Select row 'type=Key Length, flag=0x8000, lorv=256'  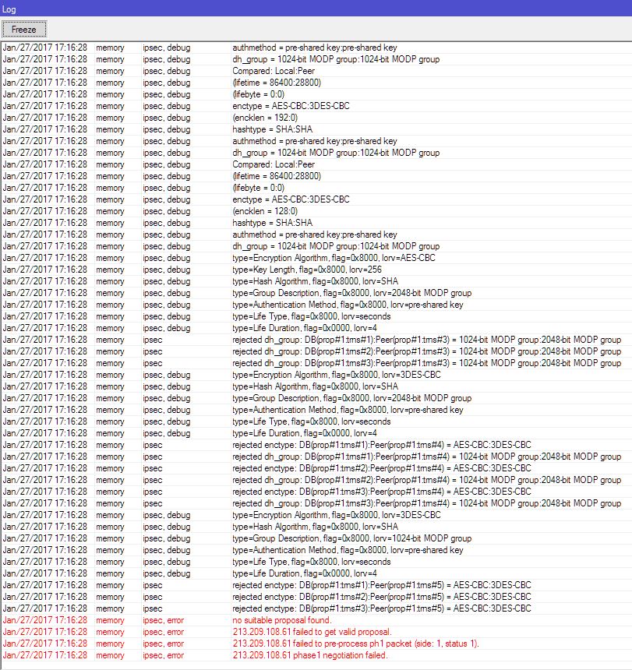pyautogui.click(x=316, y=270)
